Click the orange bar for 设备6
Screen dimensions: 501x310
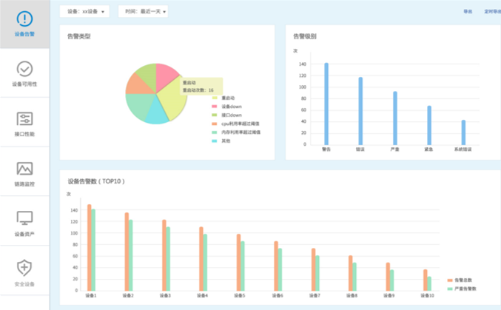(x=276, y=266)
